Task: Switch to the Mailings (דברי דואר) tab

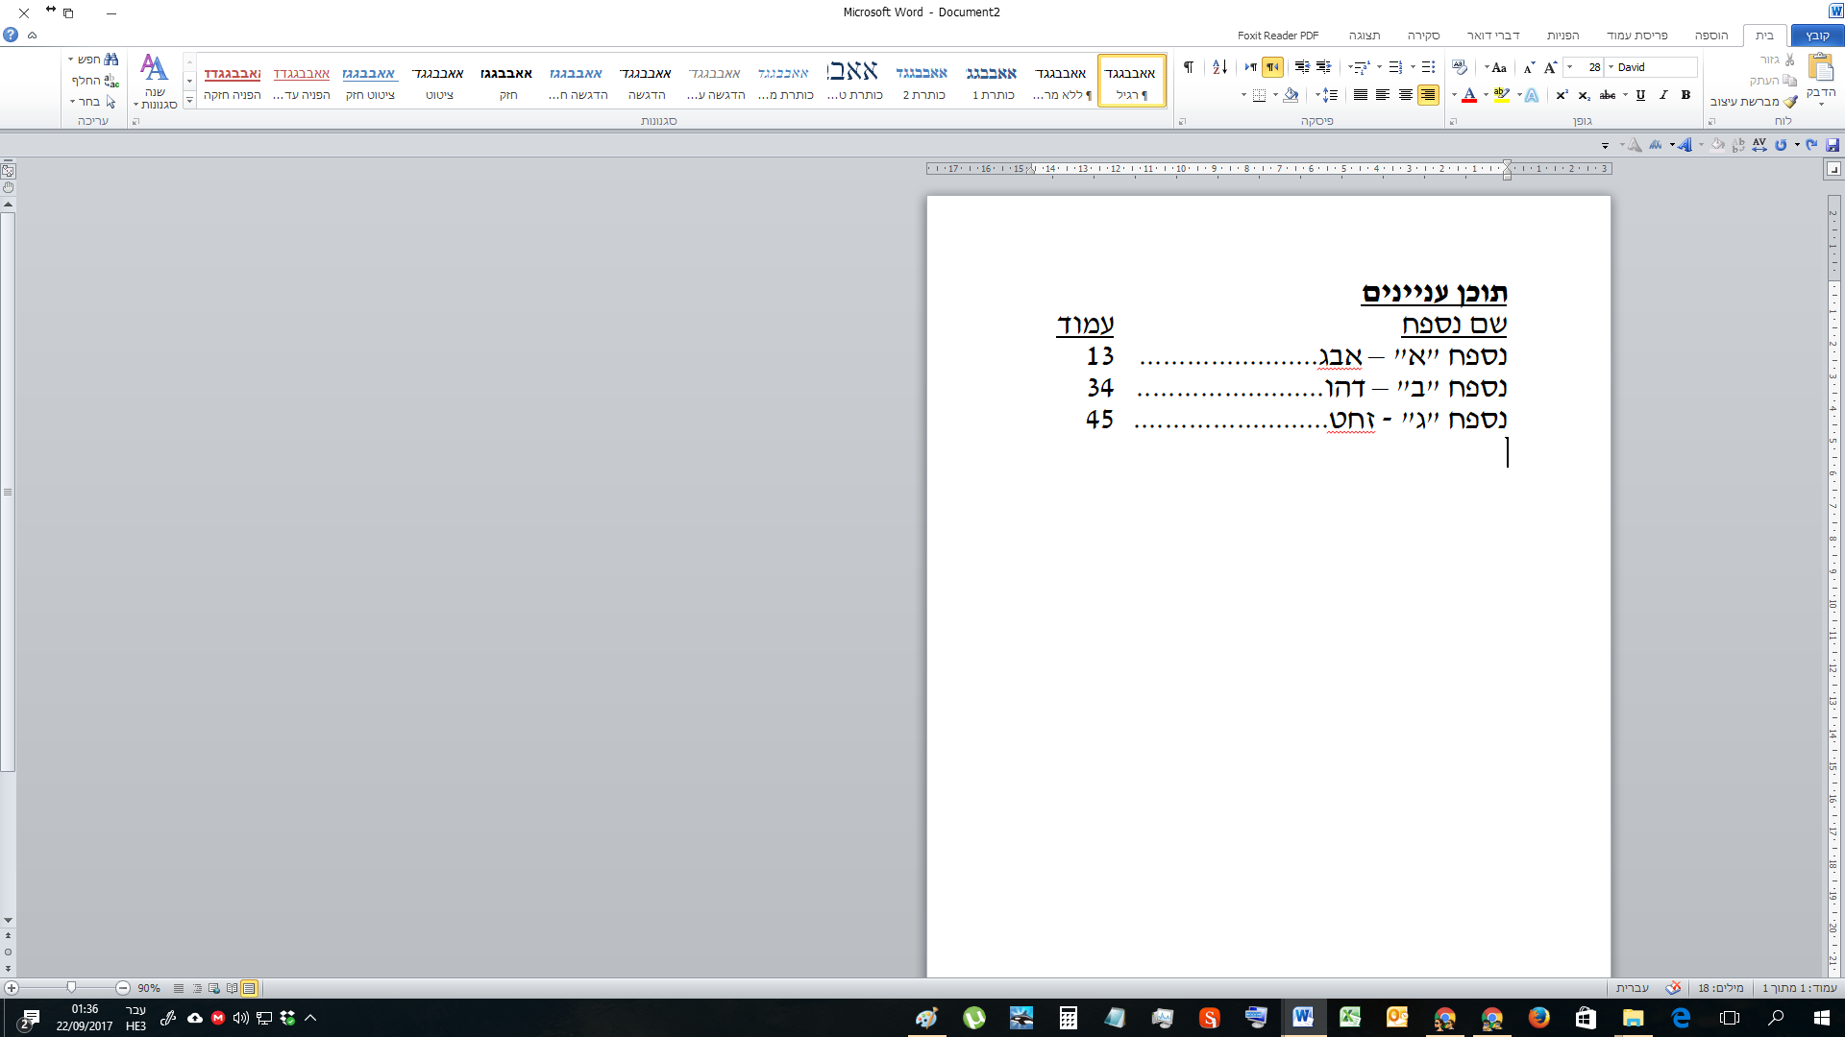Action: pyautogui.click(x=1493, y=36)
